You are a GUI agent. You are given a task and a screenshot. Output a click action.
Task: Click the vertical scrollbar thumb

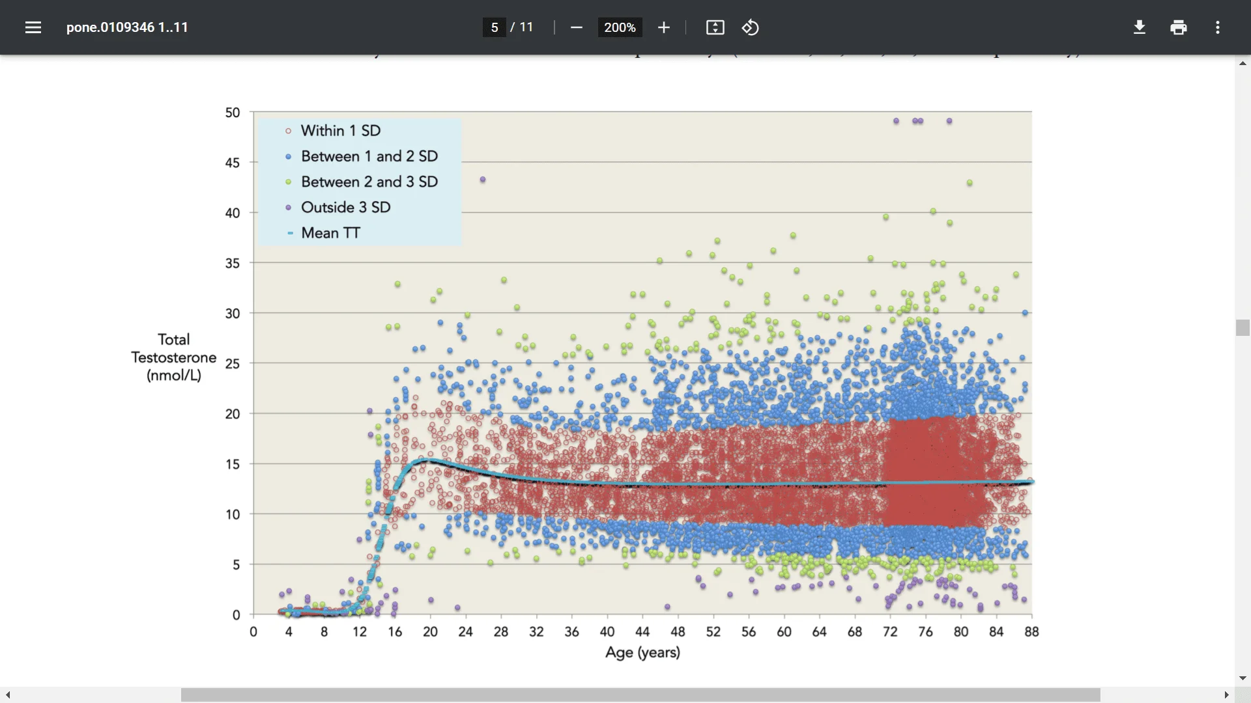pyautogui.click(x=1243, y=327)
